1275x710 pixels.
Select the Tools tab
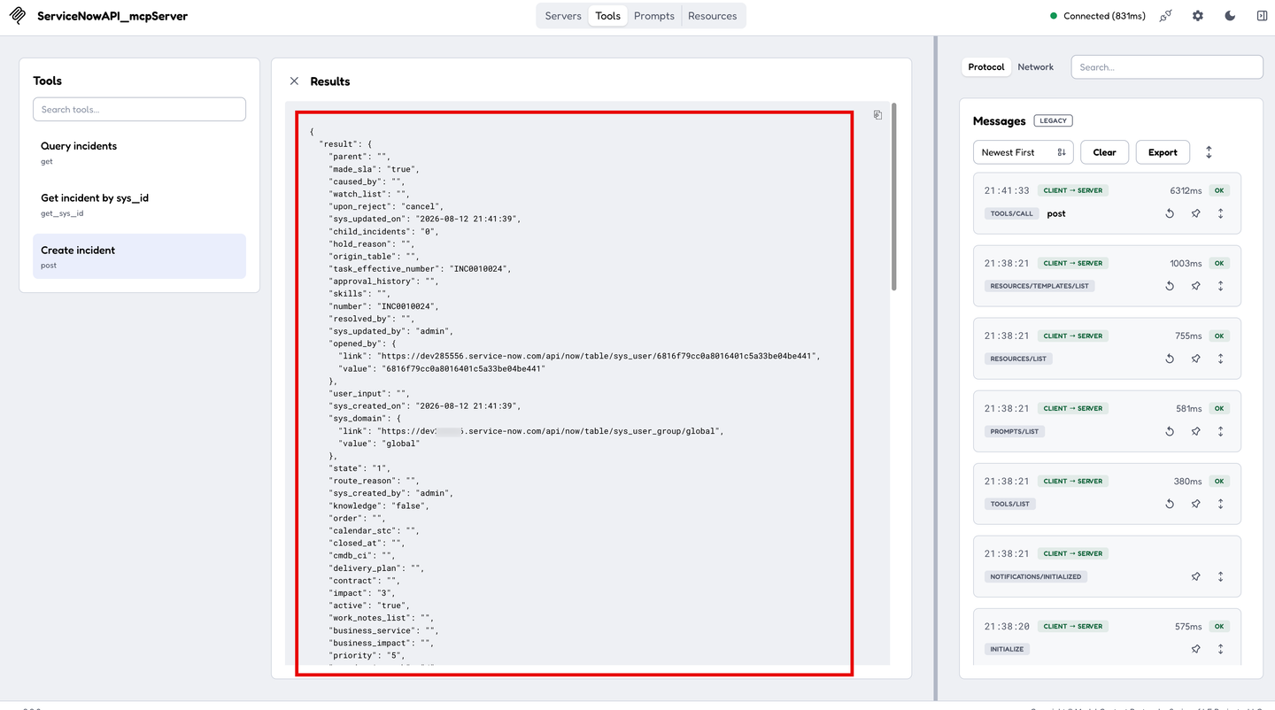[608, 16]
